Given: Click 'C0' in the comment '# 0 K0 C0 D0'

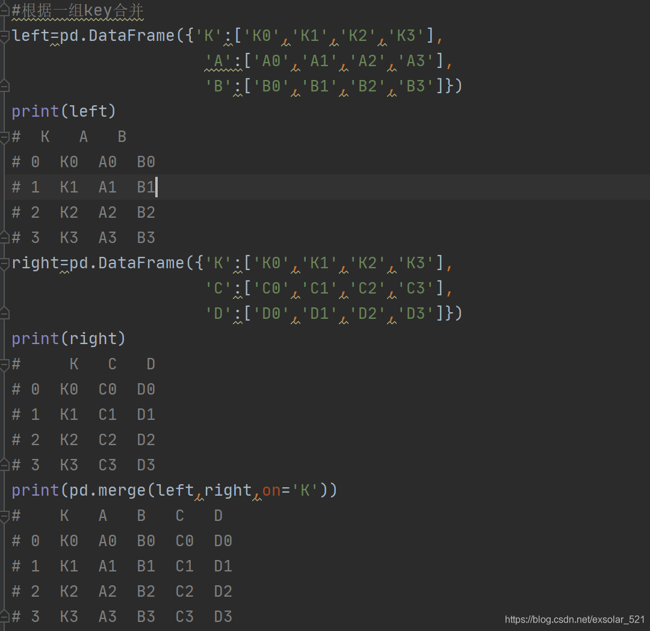Looking at the screenshot, I should [x=107, y=389].
